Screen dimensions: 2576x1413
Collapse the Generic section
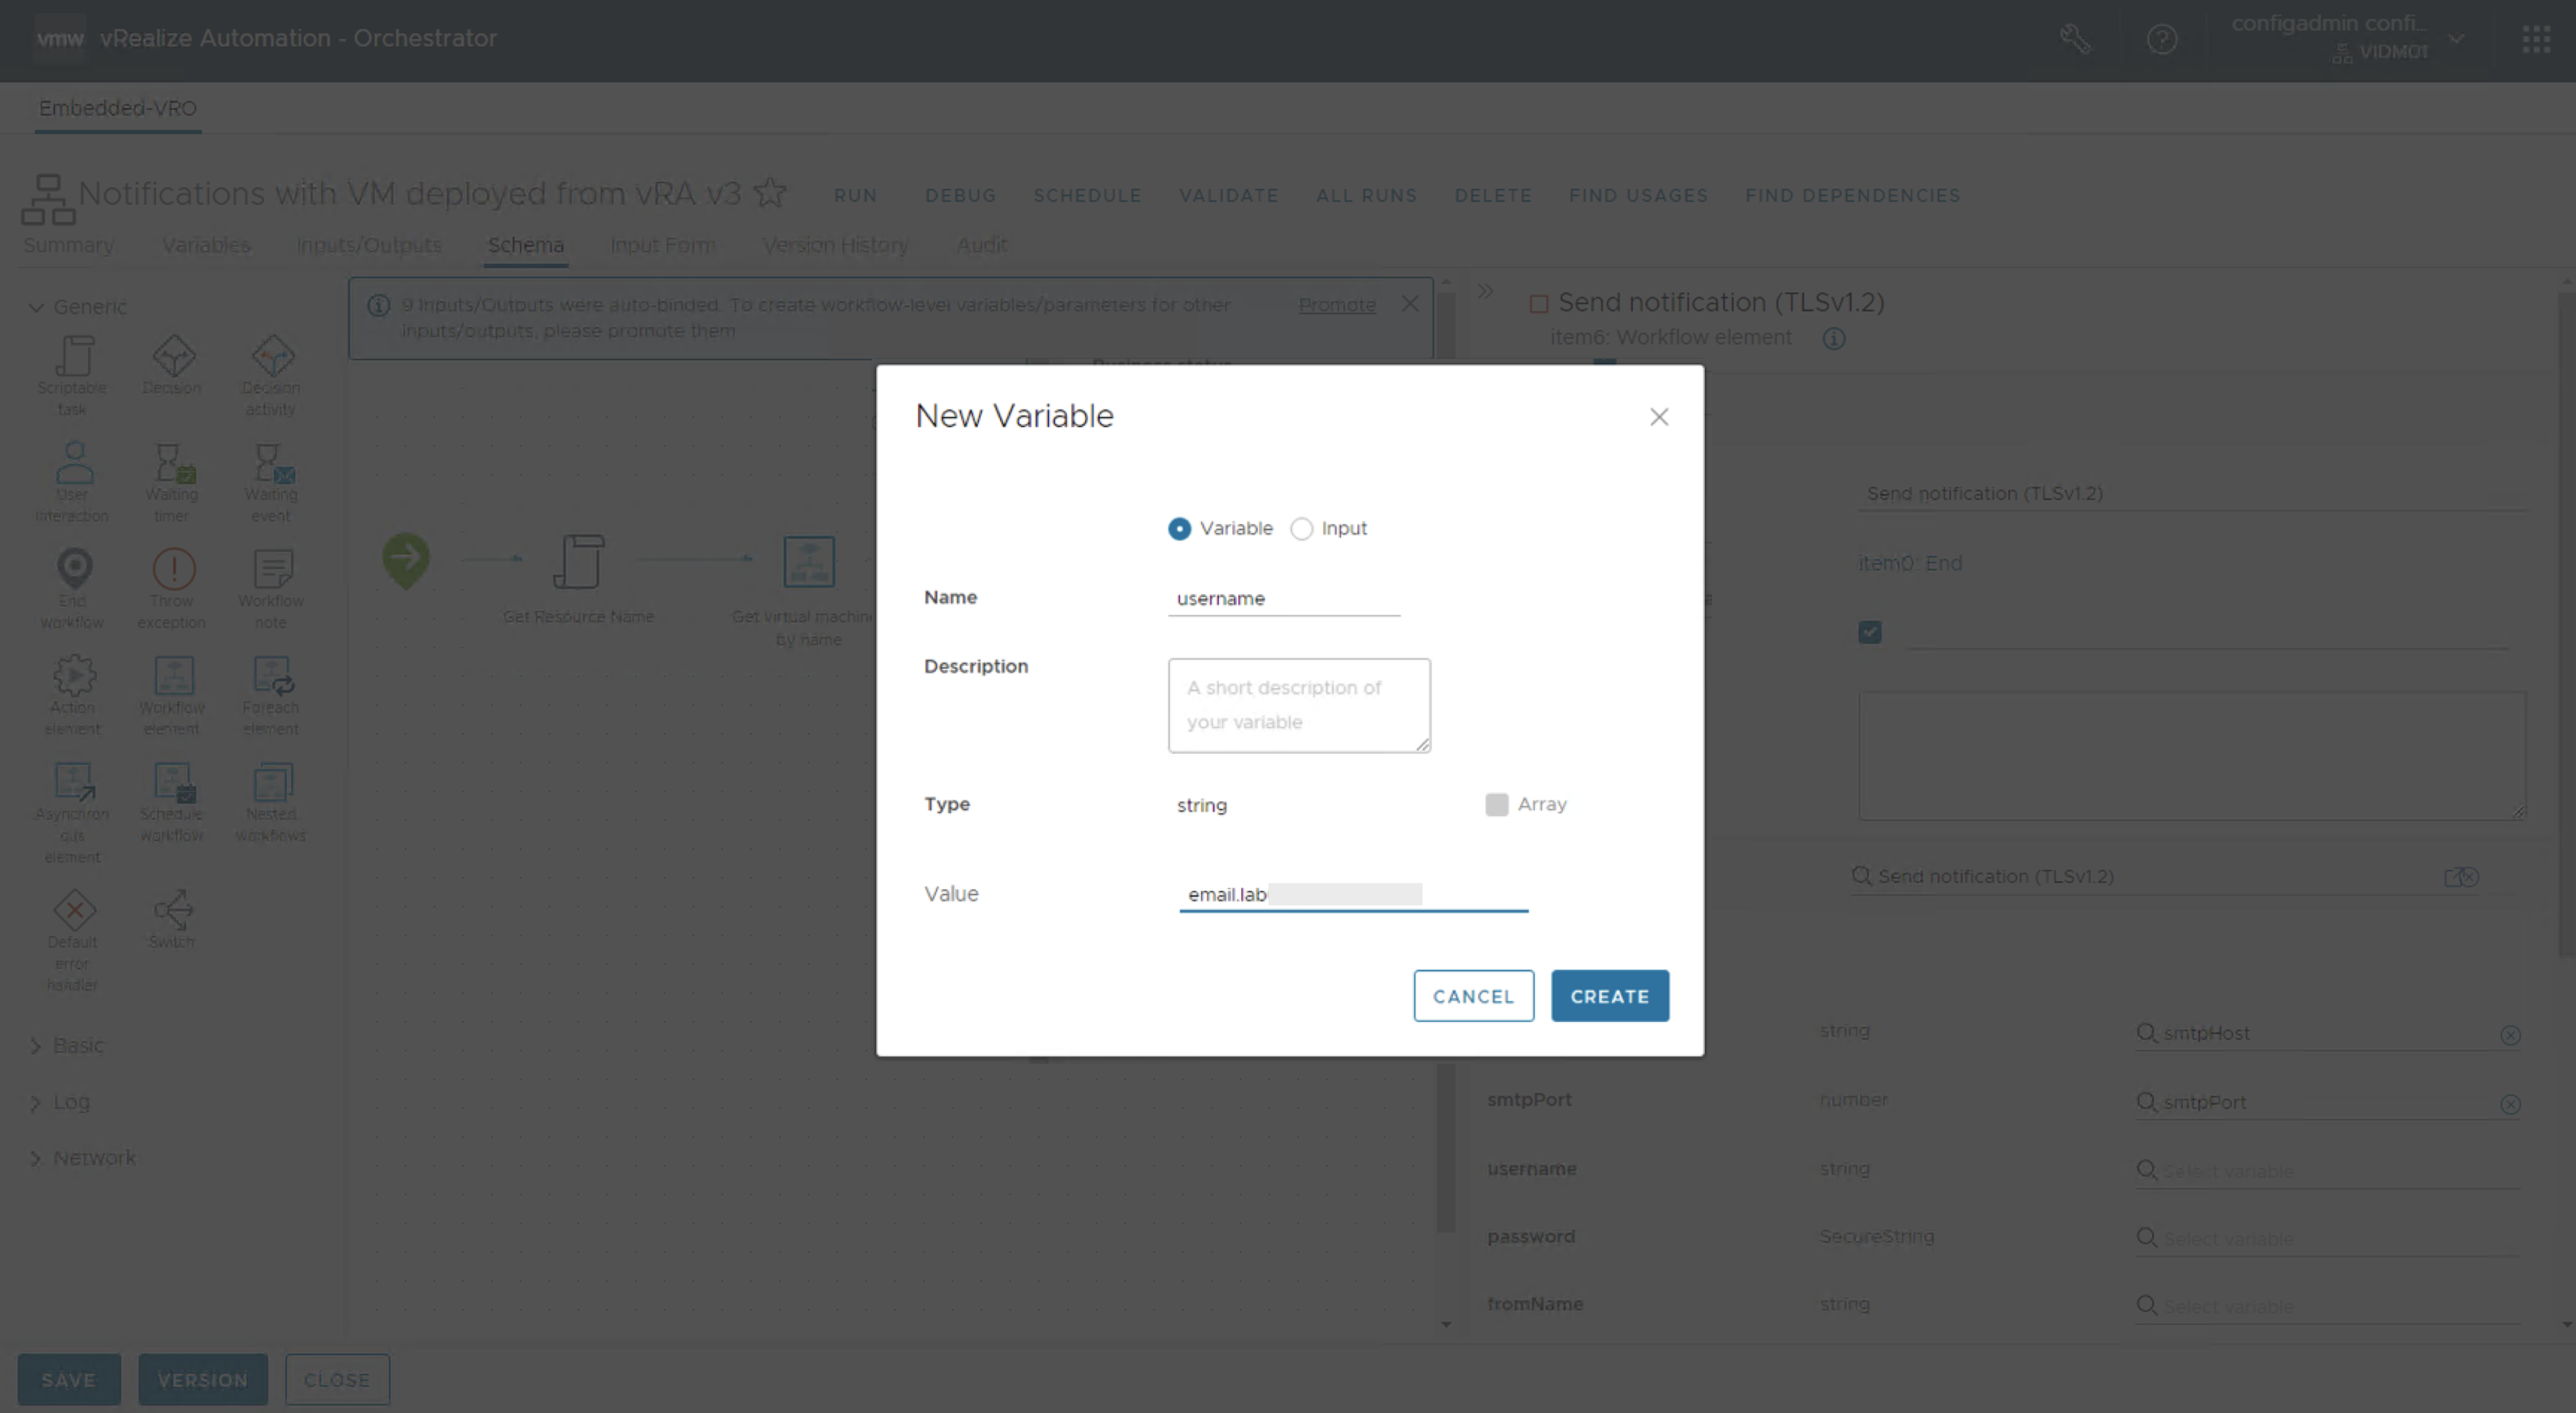tap(36, 307)
